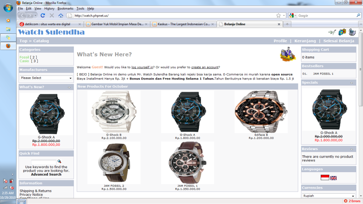363x204 pixels.
Task: Expand the URL history dropdown arrow
Action: click(284, 16)
